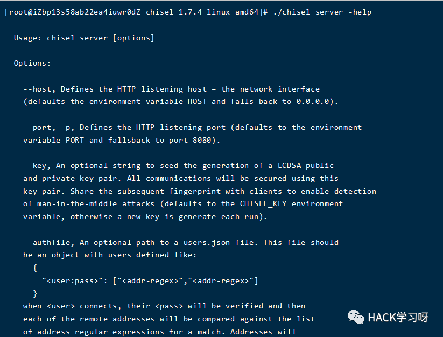
Task: Click the HACK学习呀 watermark text
Action: pyautogui.click(x=398, y=318)
